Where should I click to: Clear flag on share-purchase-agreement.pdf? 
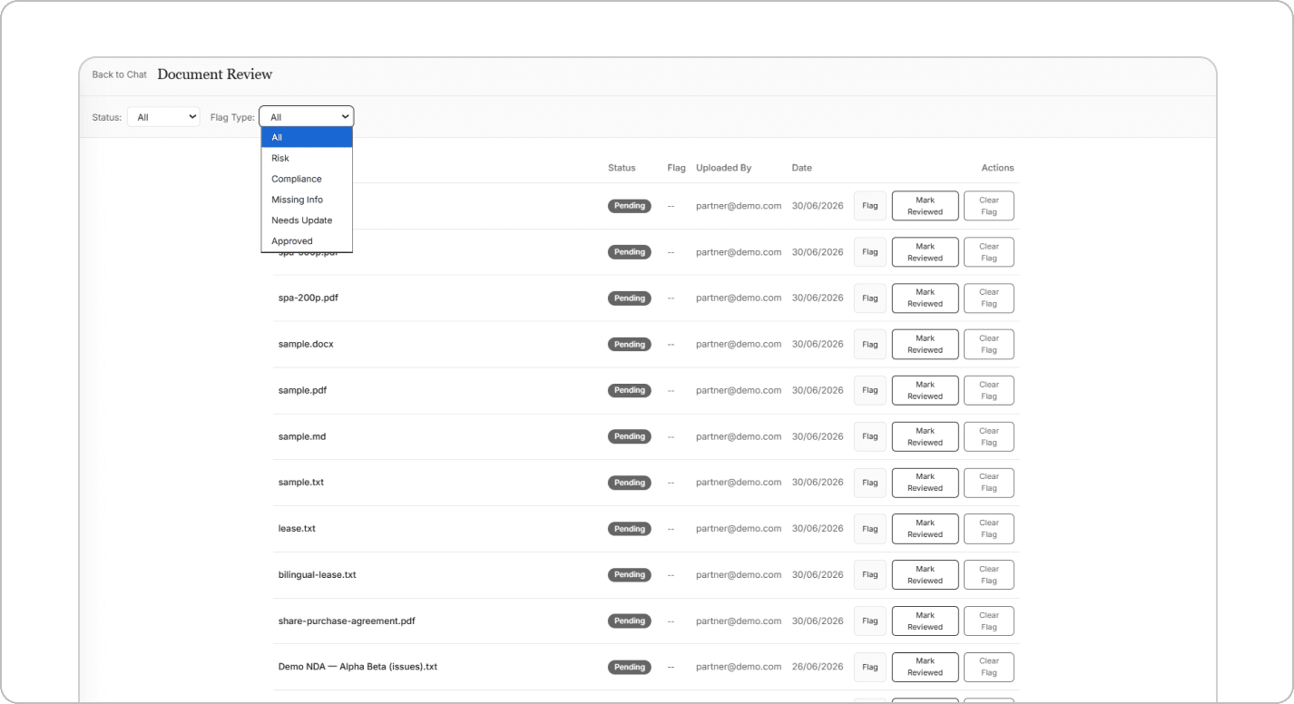point(989,621)
